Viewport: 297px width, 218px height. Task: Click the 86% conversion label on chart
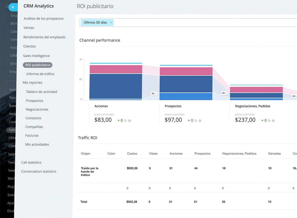coord(153,93)
